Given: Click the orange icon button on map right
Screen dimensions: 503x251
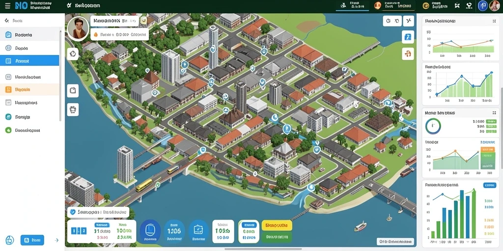Looking at the screenshot, I should point(408,53).
